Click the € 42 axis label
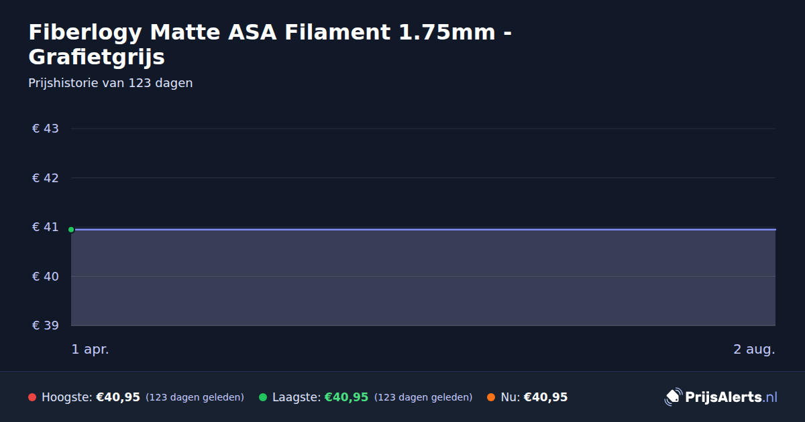 (46, 178)
